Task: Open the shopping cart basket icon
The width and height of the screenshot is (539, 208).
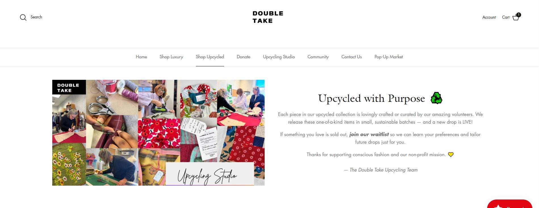Action: tap(516, 18)
